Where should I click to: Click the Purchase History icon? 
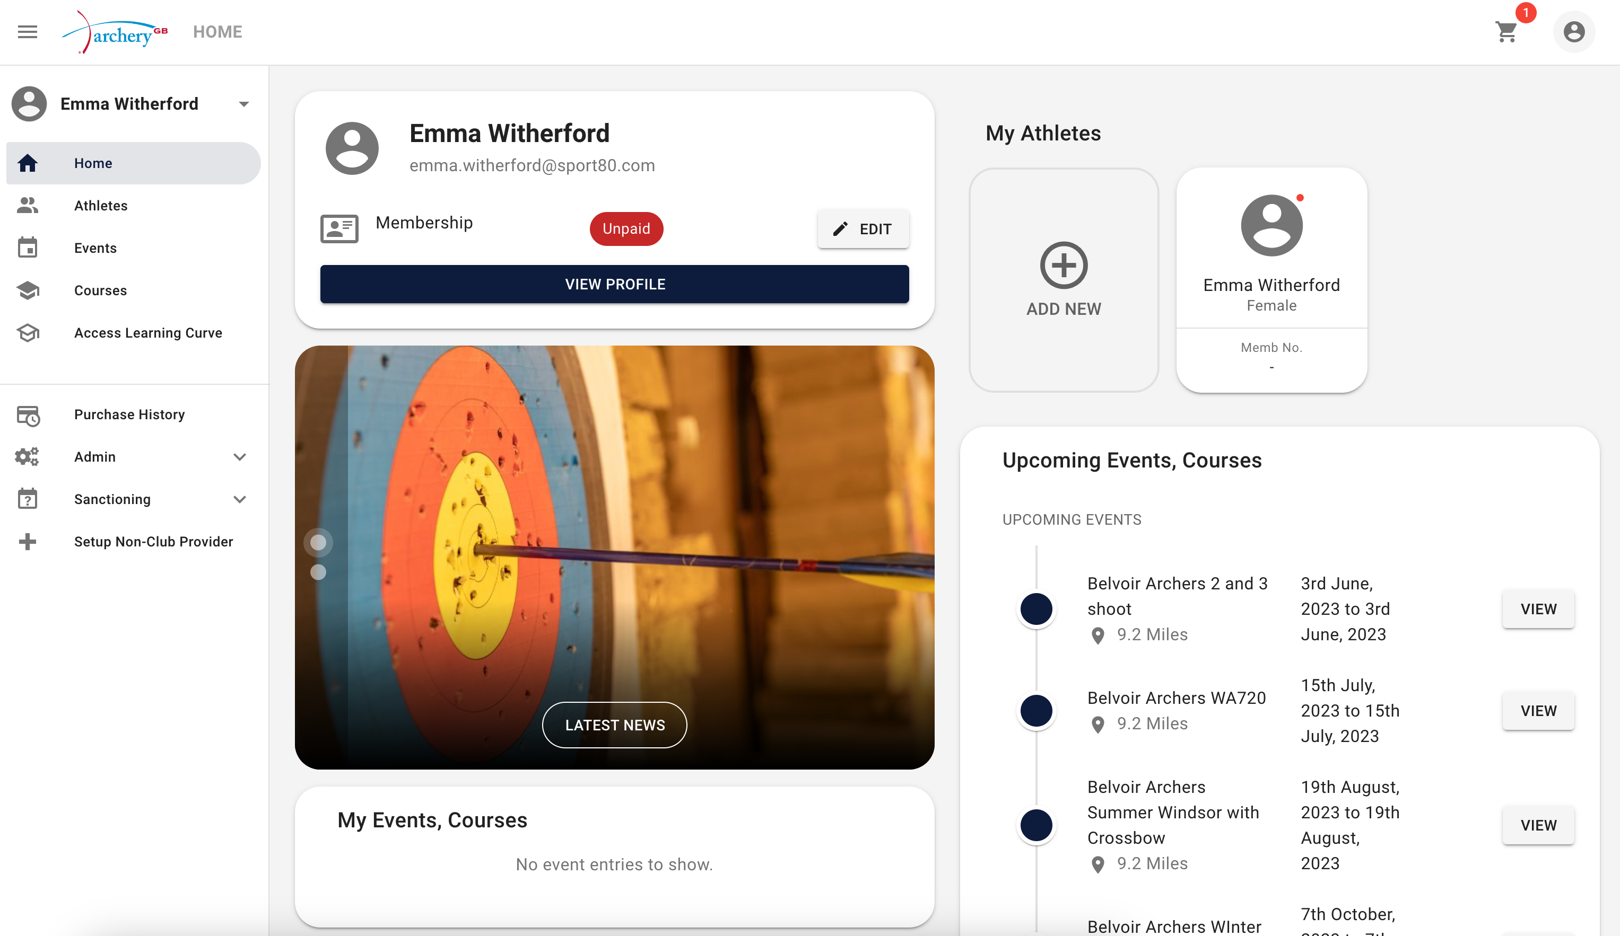pyautogui.click(x=28, y=414)
